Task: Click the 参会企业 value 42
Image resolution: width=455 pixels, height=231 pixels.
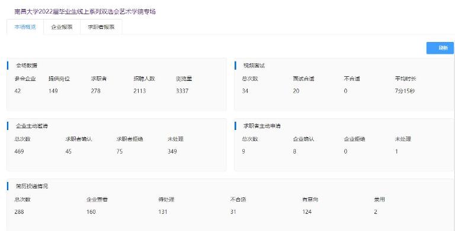Action: coord(17,91)
